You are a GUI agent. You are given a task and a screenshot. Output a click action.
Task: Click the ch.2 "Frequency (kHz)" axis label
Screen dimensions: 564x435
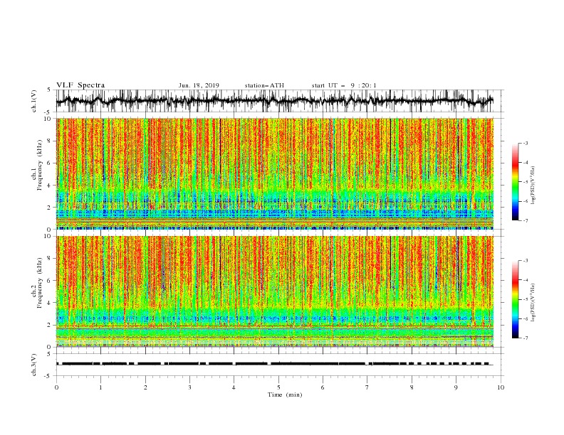tap(40, 283)
